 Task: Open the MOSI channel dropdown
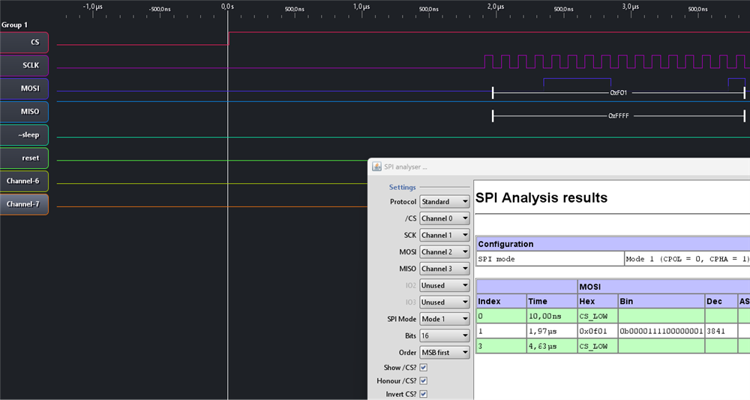(444, 252)
